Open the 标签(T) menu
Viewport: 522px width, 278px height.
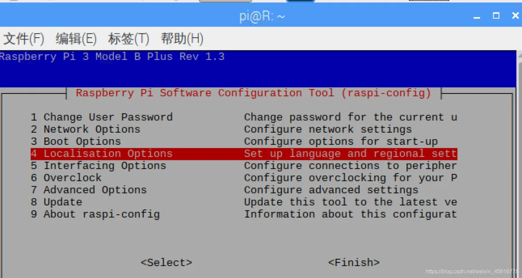coord(128,39)
